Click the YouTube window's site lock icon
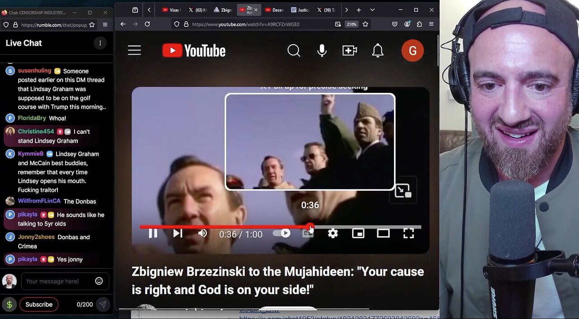 click(186, 24)
